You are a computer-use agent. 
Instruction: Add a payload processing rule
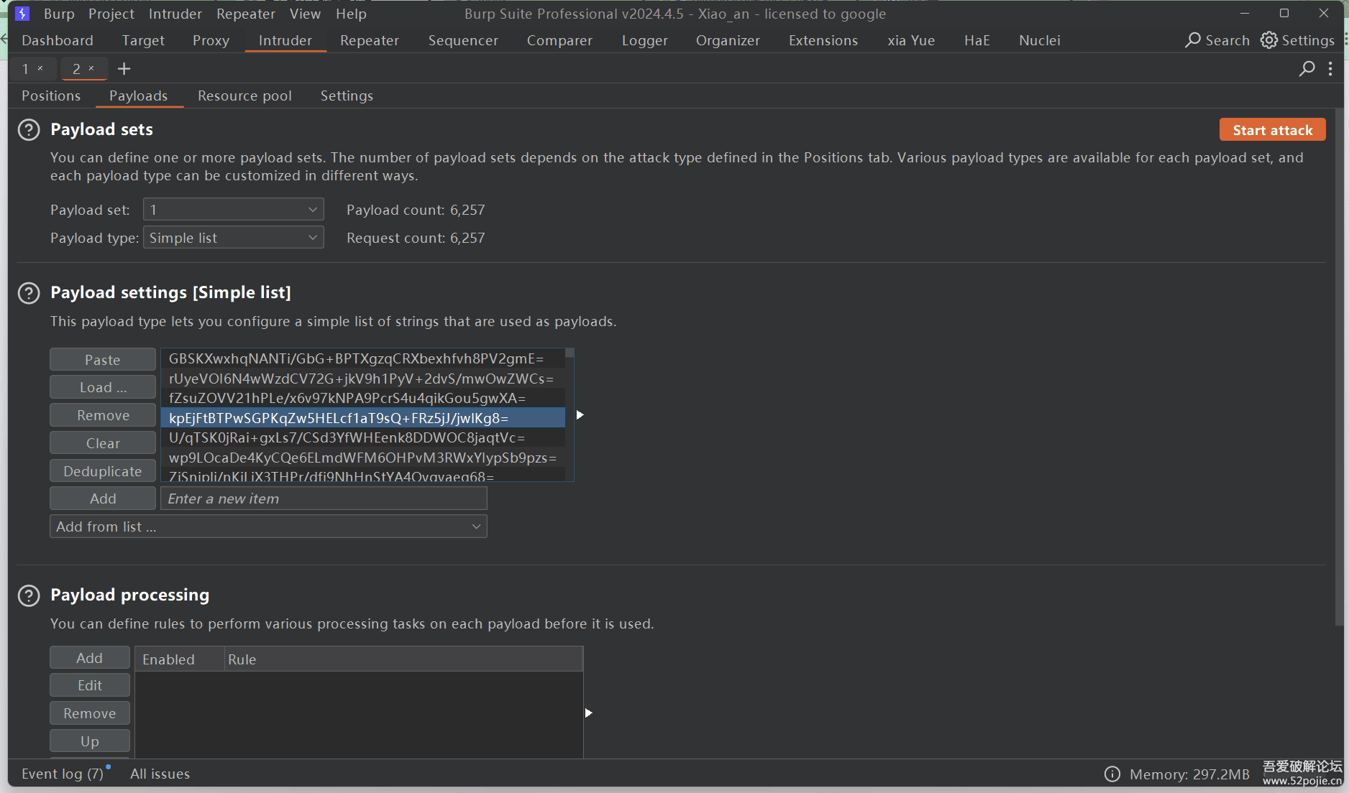click(x=90, y=658)
